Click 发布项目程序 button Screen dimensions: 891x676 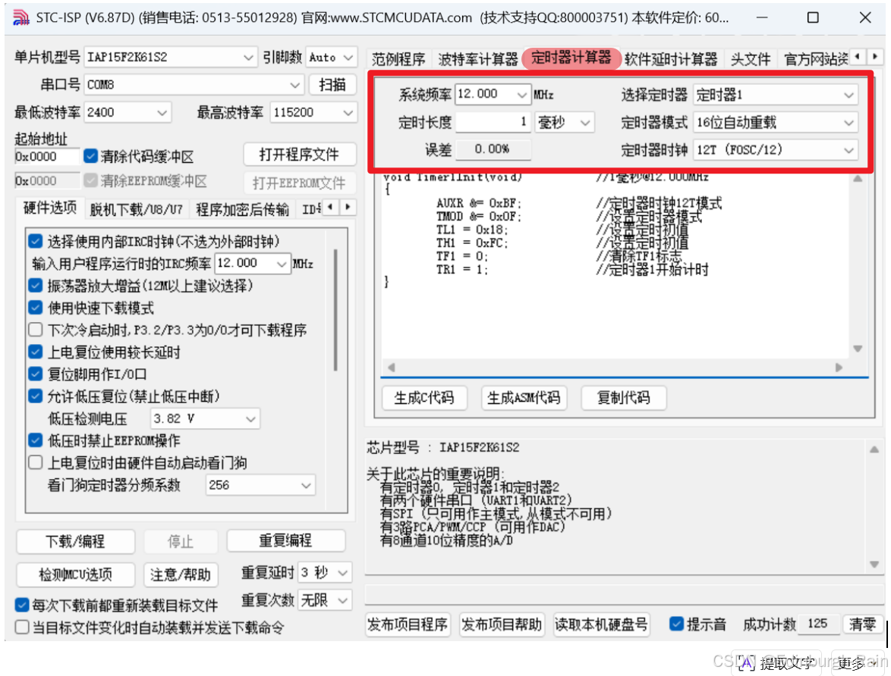pos(408,625)
